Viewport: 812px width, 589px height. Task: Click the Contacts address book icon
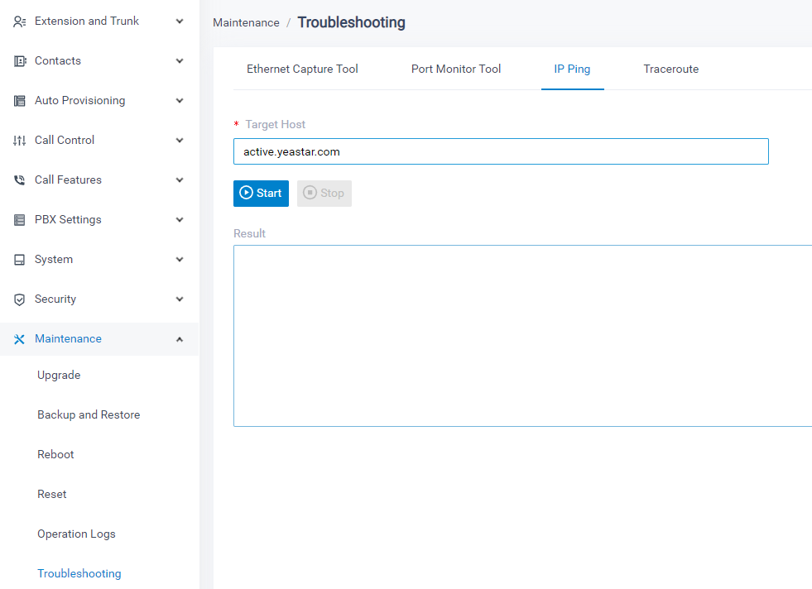20,61
